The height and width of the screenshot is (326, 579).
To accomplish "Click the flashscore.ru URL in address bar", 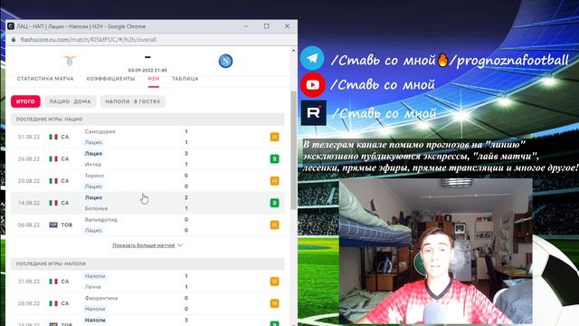I will (x=89, y=40).
